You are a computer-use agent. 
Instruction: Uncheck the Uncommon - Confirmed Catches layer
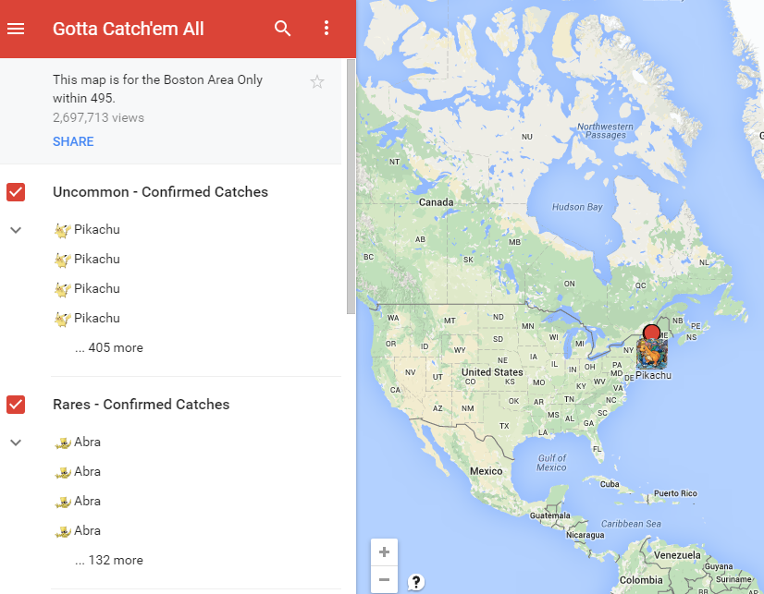[x=16, y=192]
